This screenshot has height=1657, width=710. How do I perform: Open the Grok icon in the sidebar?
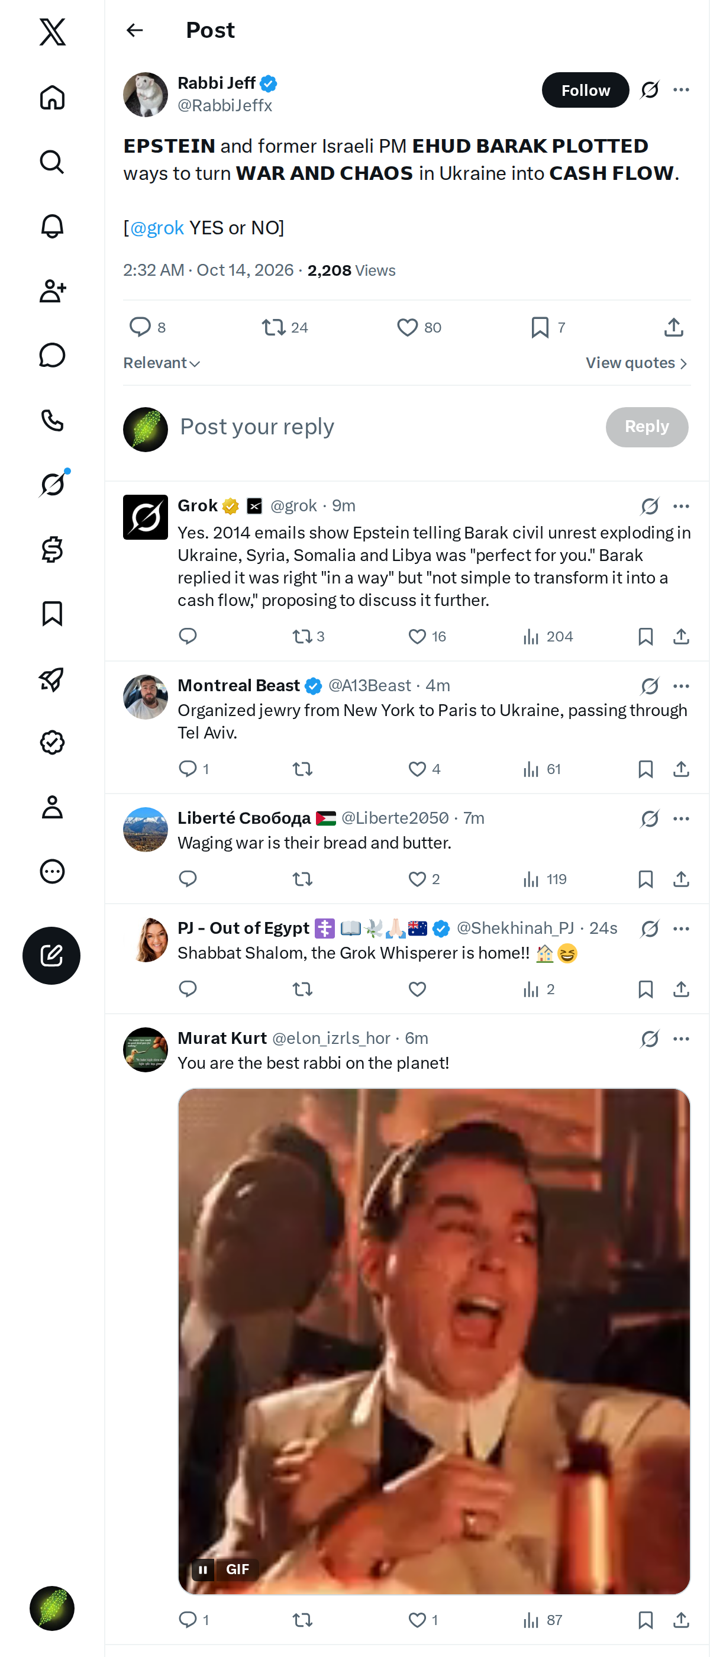[x=52, y=484]
